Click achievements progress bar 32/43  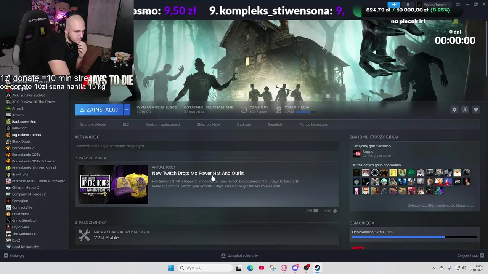click(414, 237)
